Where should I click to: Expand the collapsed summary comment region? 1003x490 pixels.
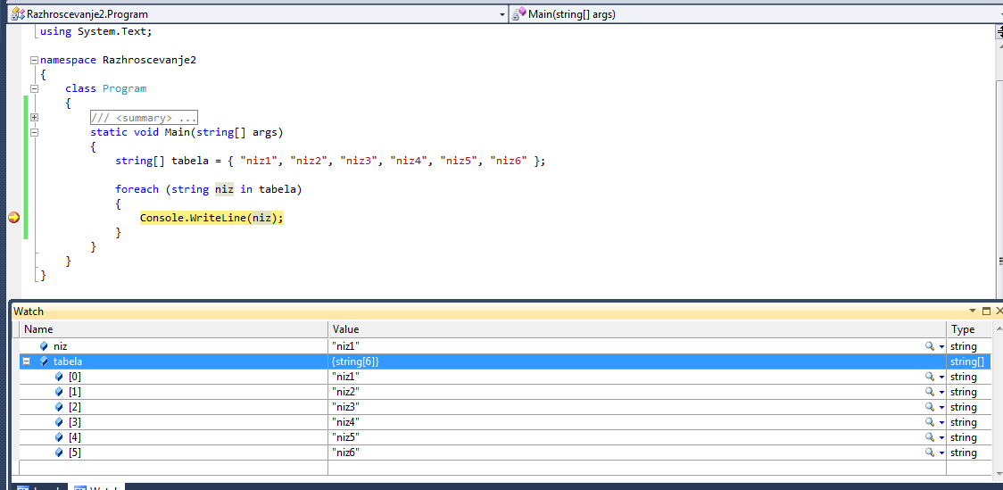point(34,118)
